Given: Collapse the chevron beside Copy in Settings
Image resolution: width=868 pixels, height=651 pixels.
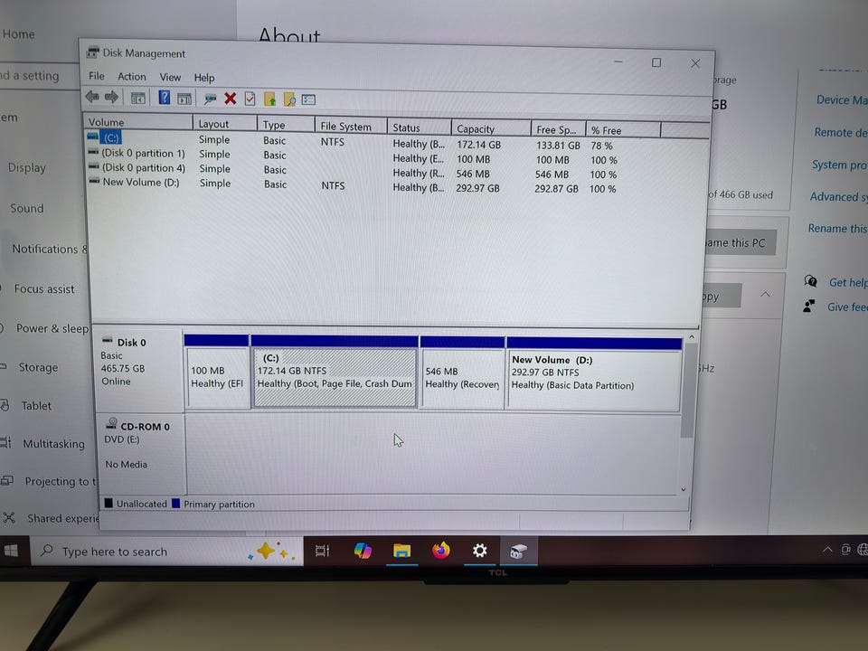Looking at the screenshot, I should [x=765, y=294].
